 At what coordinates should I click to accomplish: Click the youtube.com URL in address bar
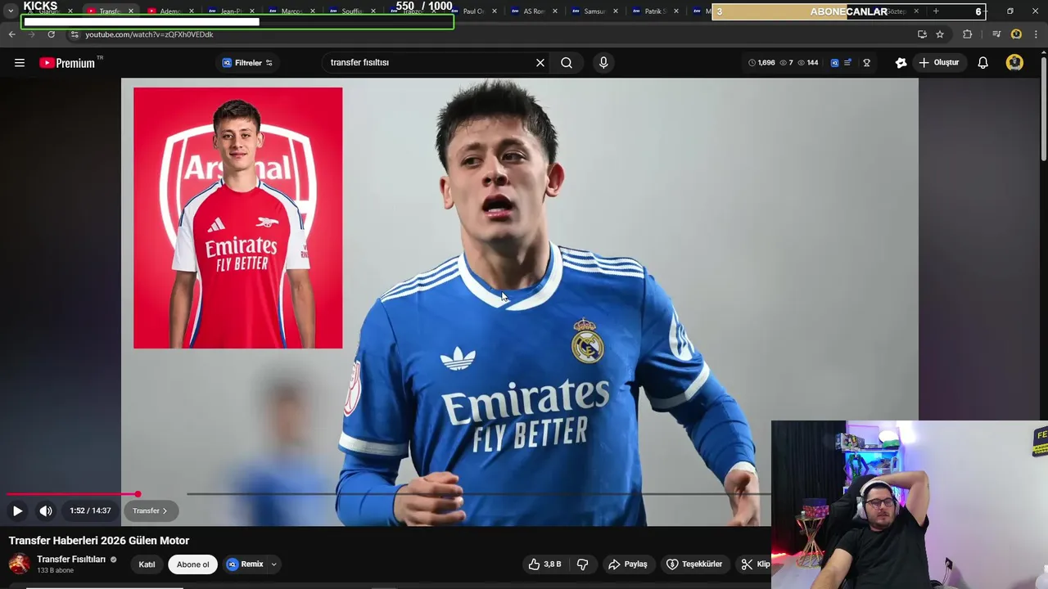click(x=149, y=34)
